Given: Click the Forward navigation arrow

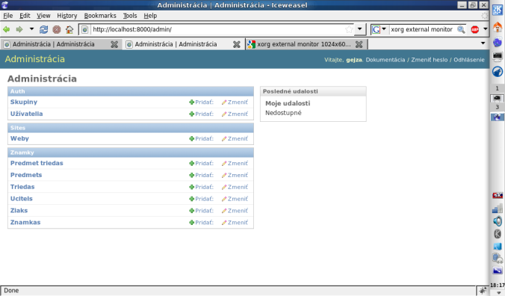Looking at the screenshot, I should pos(19,29).
